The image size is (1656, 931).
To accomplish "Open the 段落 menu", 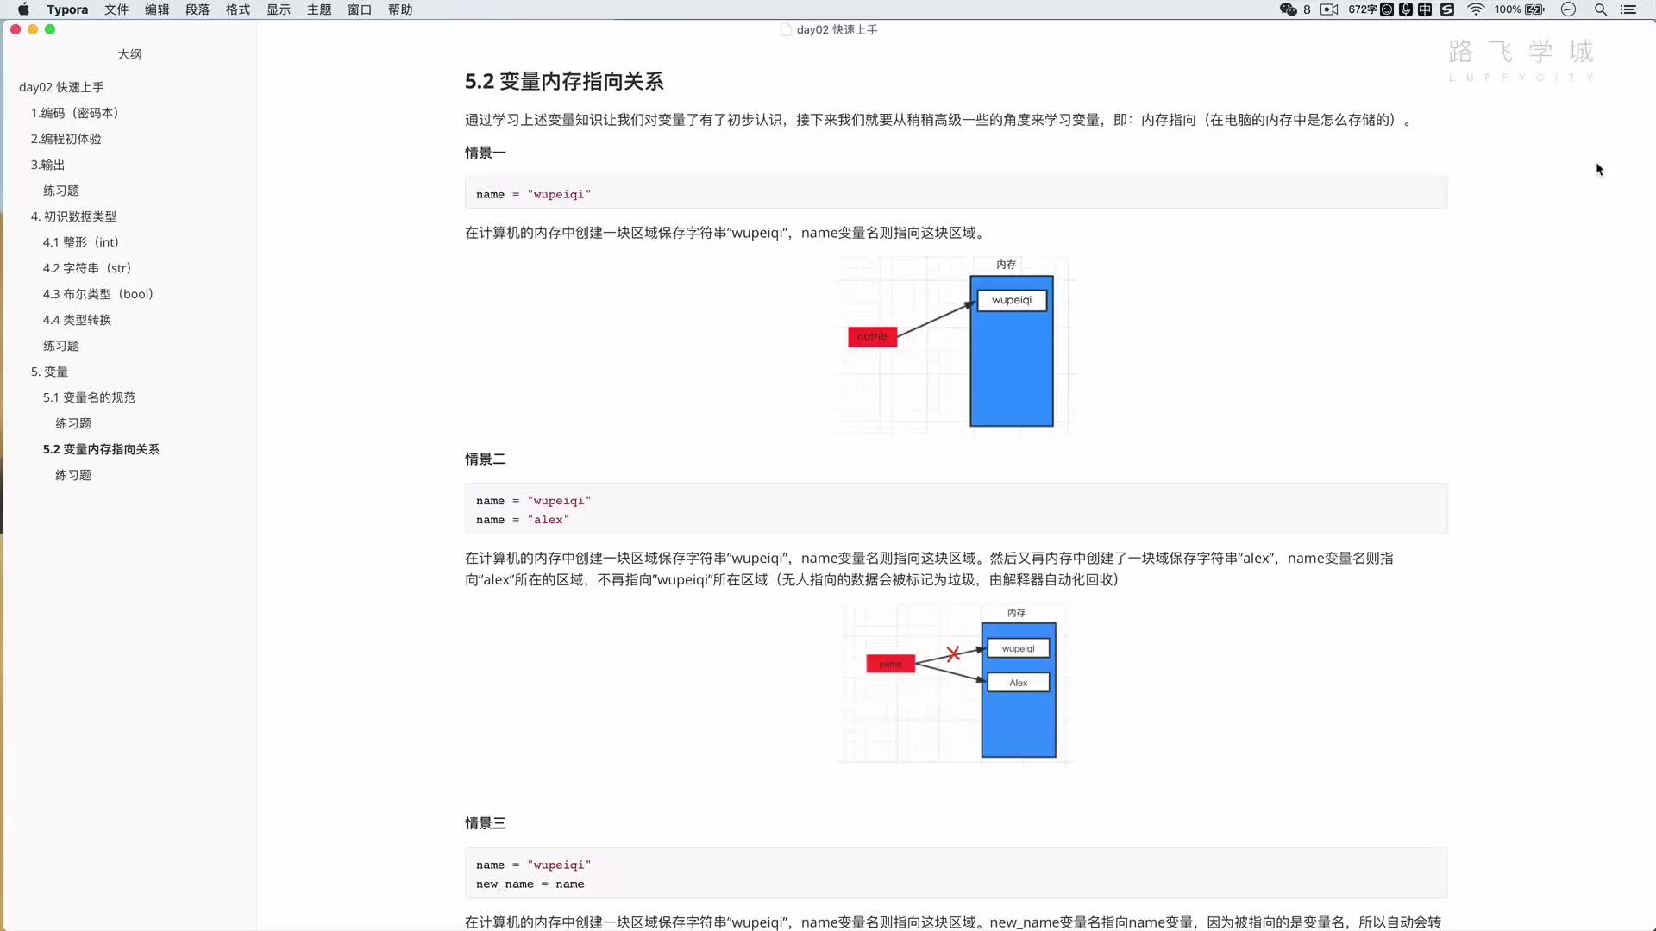I will coord(198,9).
